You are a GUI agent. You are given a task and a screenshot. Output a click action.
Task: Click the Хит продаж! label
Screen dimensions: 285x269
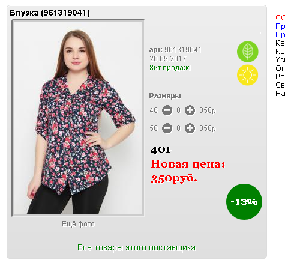click(x=170, y=68)
